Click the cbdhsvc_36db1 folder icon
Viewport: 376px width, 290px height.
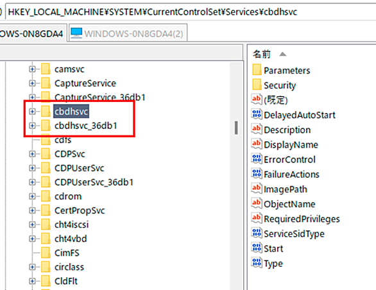[46, 126]
